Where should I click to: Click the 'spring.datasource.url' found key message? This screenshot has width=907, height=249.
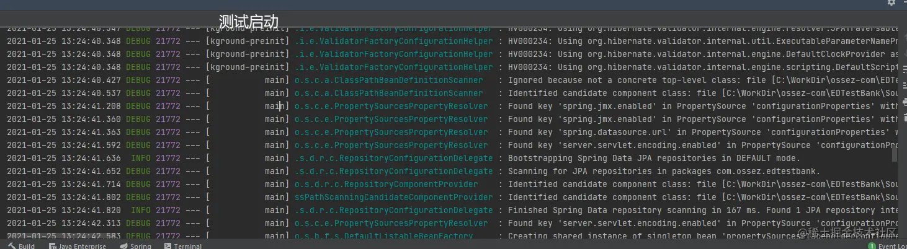pyautogui.click(x=704, y=132)
